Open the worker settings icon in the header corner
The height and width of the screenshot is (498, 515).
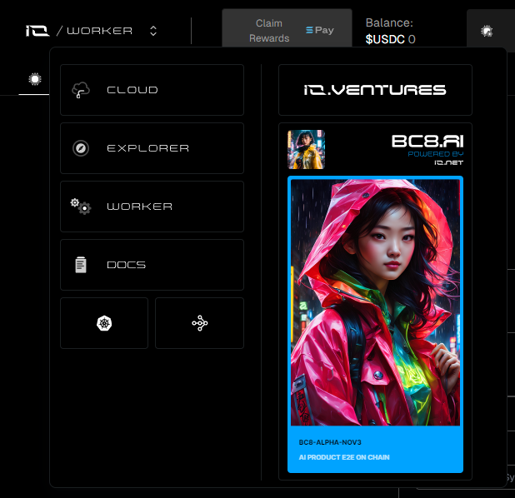[487, 31]
